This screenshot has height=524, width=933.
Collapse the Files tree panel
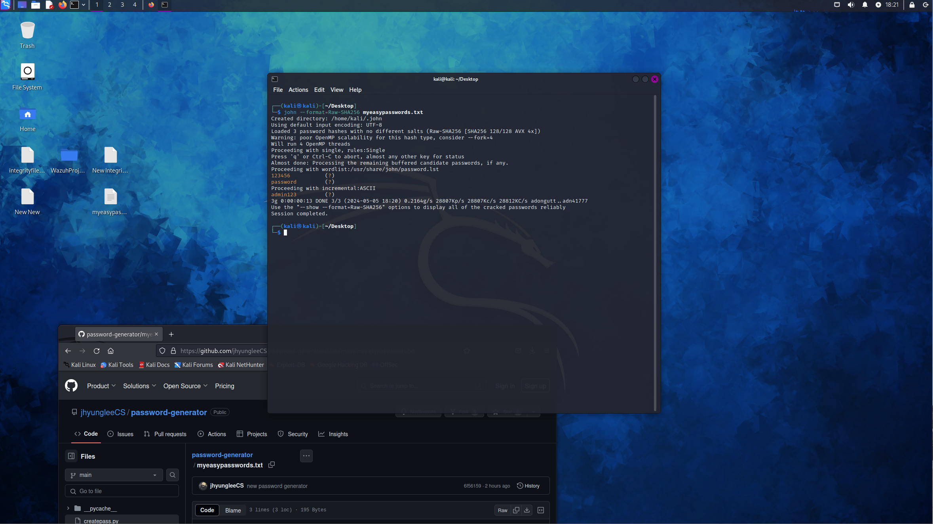(x=71, y=456)
